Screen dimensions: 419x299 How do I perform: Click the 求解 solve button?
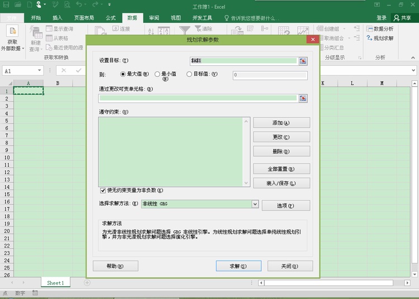coord(239,266)
